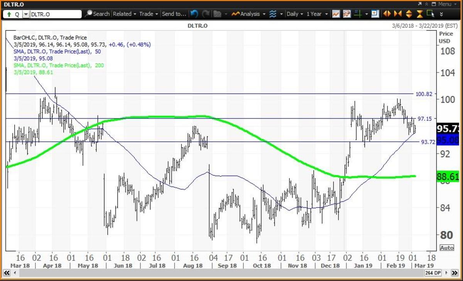Click the blue wavy lines chart-type icon
The width and height of the screenshot is (463, 281).
coord(273,14)
